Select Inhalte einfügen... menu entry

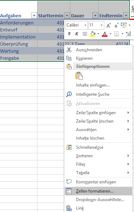coord(98,85)
